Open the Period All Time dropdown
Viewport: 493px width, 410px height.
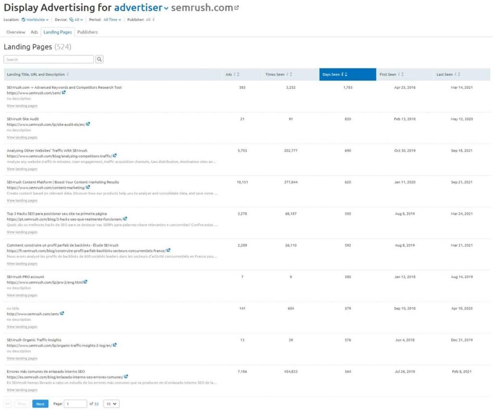point(112,19)
